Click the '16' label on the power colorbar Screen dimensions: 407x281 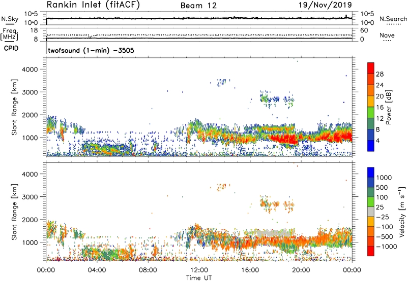click(380, 108)
